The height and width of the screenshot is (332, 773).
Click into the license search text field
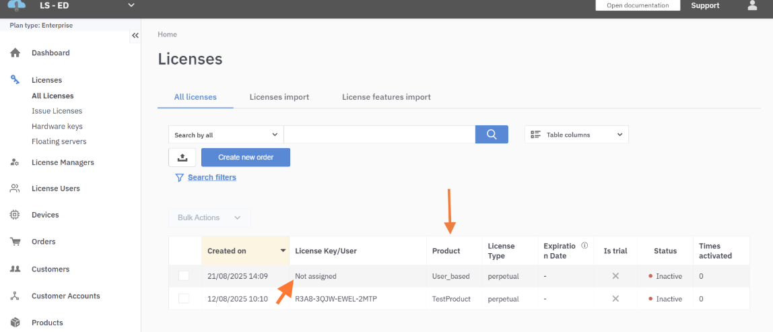click(379, 135)
